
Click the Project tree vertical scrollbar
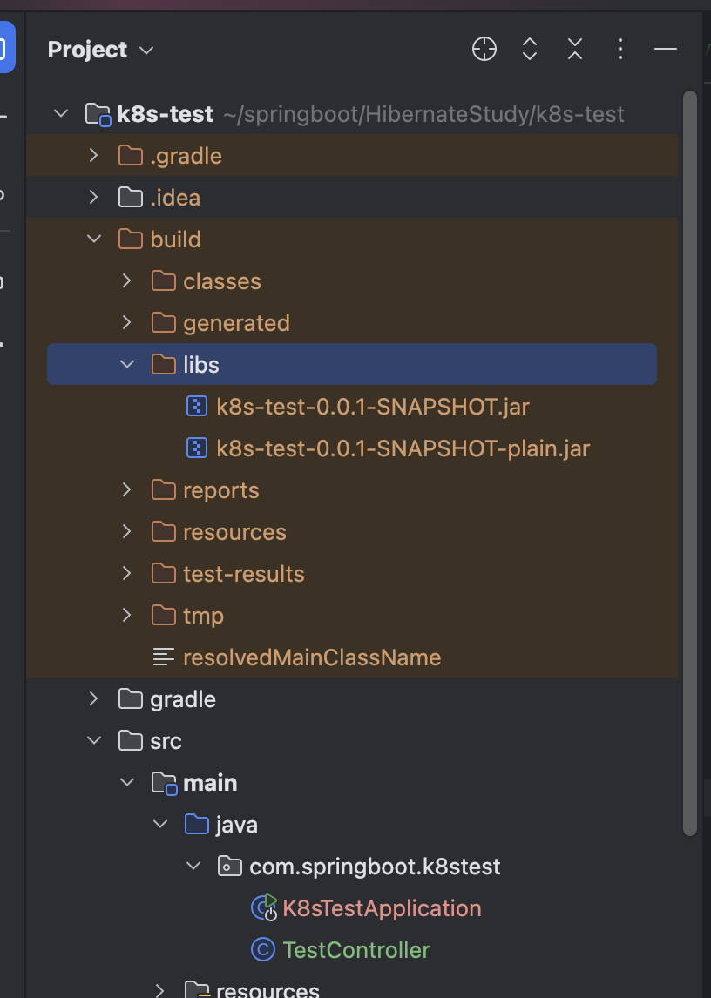(689, 435)
